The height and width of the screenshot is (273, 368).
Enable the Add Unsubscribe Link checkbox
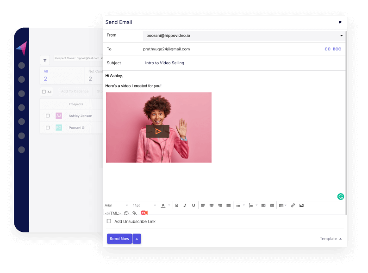(x=109, y=221)
